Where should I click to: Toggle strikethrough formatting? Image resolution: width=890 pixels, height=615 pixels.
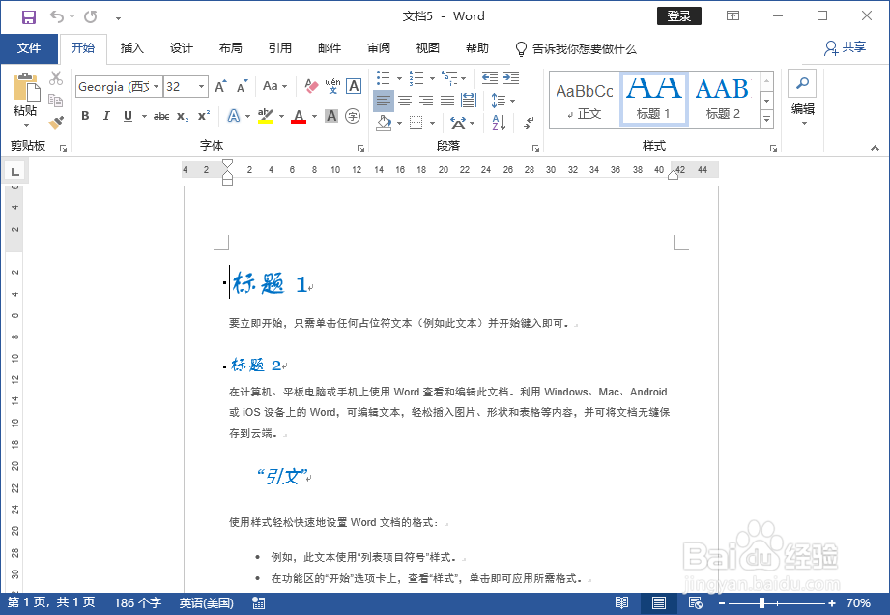pos(161,116)
